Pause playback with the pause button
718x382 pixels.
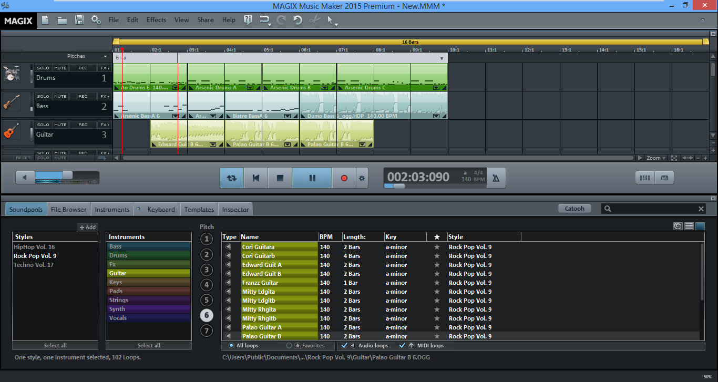pyautogui.click(x=312, y=178)
